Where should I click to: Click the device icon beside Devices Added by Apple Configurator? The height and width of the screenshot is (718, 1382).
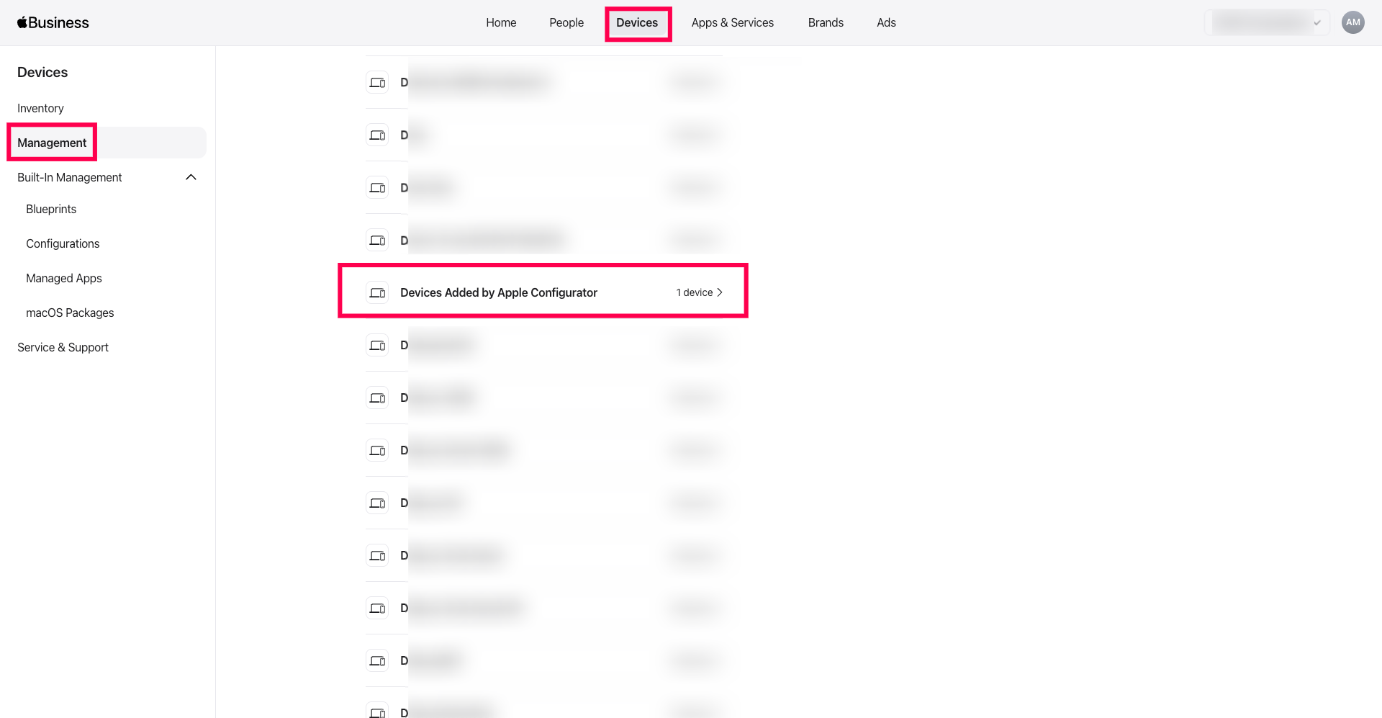point(378,292)
